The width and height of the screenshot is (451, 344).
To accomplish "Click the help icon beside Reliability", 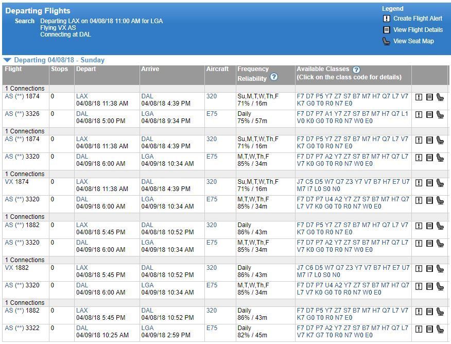I will (x=274, y=77).
